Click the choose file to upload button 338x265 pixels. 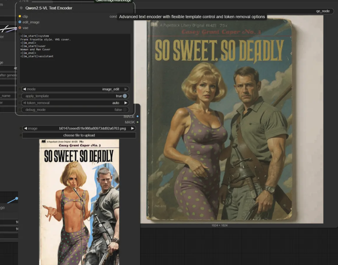pyautogui.click(x=79, y=135)
